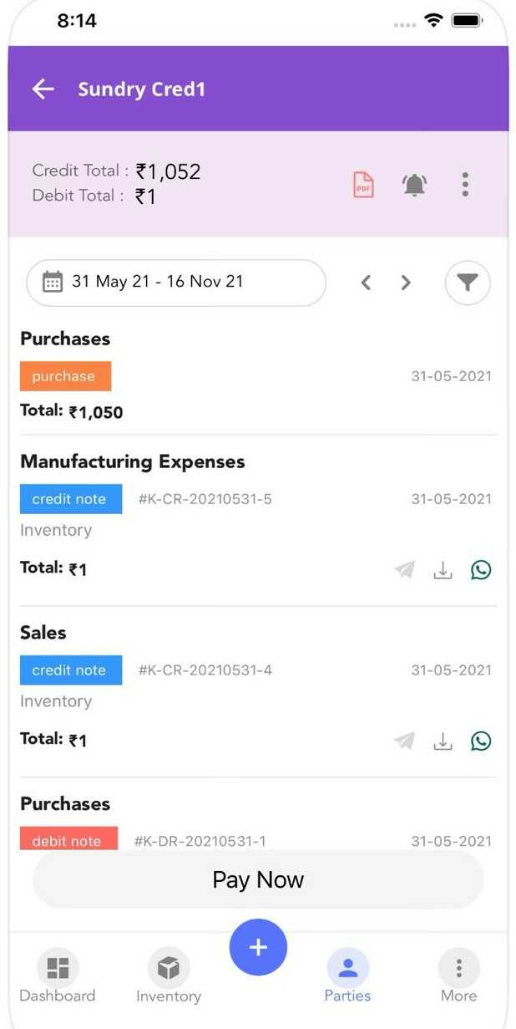Viewport: 516px width, 1029px height.
Task: Share Sales credit note via WhatsApp
Action: point(481,741)
